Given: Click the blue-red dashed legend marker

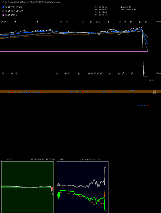Looking at the screenshot, I should point(144,106).
